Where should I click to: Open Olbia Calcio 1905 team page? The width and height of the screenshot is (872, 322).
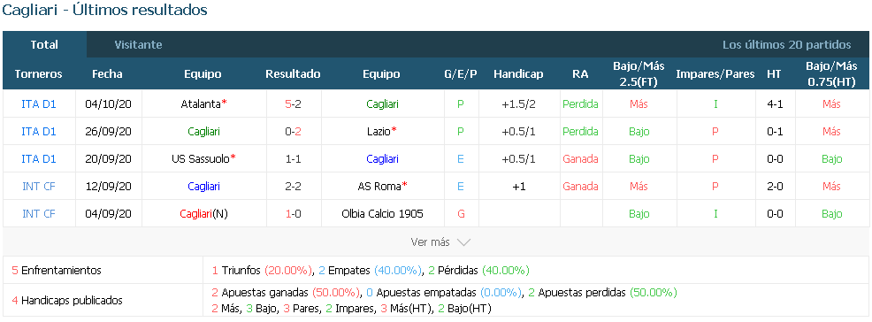pyautogui.click(x=383, y=213)
